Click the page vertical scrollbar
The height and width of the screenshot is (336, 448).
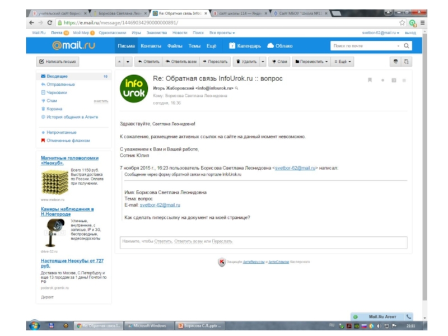point(424,166)
